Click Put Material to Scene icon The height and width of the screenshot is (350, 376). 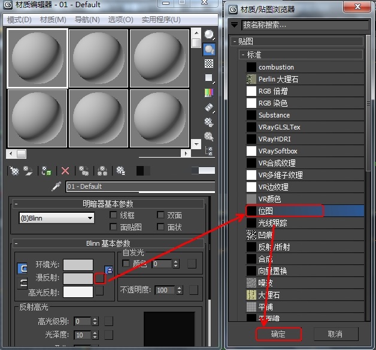coord(28,171)
